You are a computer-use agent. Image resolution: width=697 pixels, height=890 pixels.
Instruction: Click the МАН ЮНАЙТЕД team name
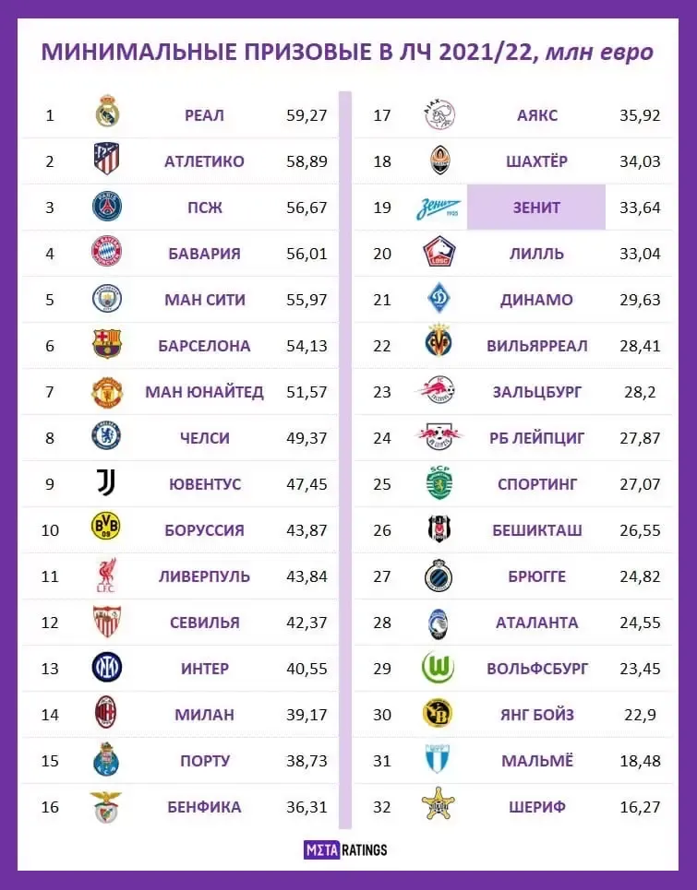pyautogui.click(x=204, y=392)
